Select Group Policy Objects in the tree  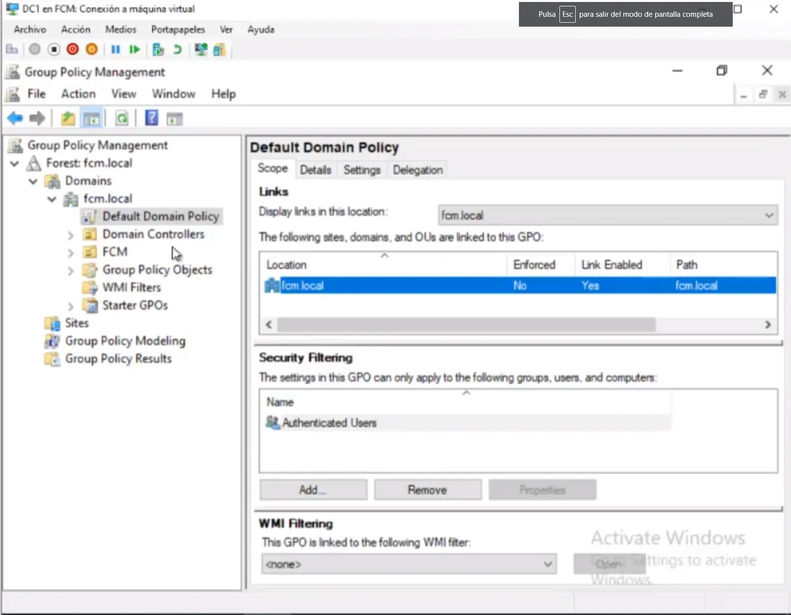157,270
